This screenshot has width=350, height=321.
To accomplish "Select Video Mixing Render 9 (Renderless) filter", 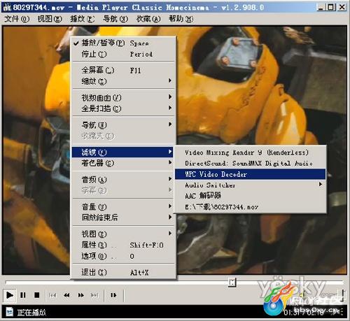I will coord(250,152).
